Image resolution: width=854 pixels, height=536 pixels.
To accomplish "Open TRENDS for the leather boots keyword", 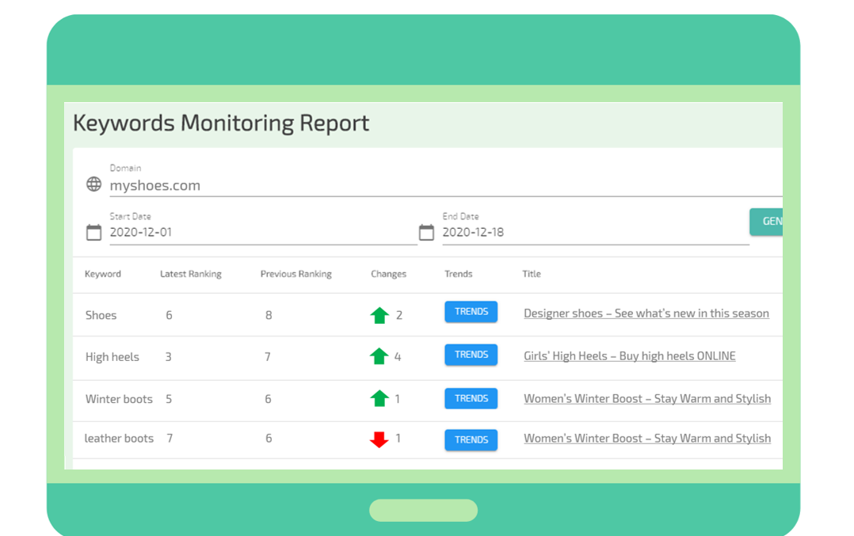I will pyautogui.click(x=471, y=439).
